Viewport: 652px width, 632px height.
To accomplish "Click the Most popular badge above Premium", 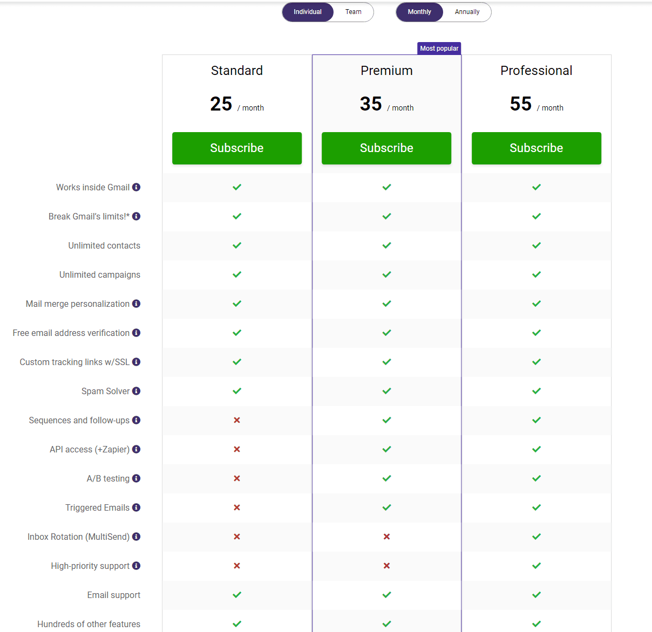I will (x=439, y=48).
